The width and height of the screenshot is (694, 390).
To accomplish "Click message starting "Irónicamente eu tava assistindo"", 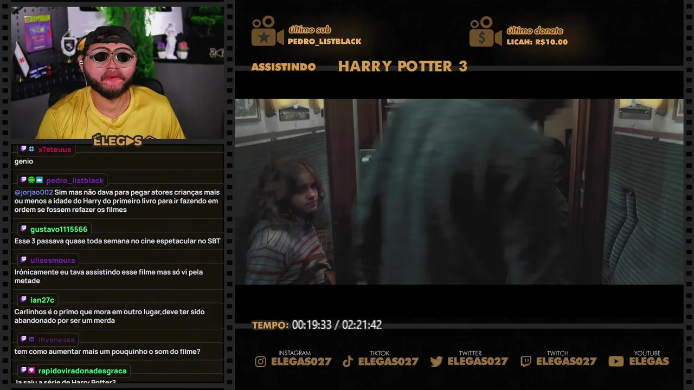I will pos(108,276).
